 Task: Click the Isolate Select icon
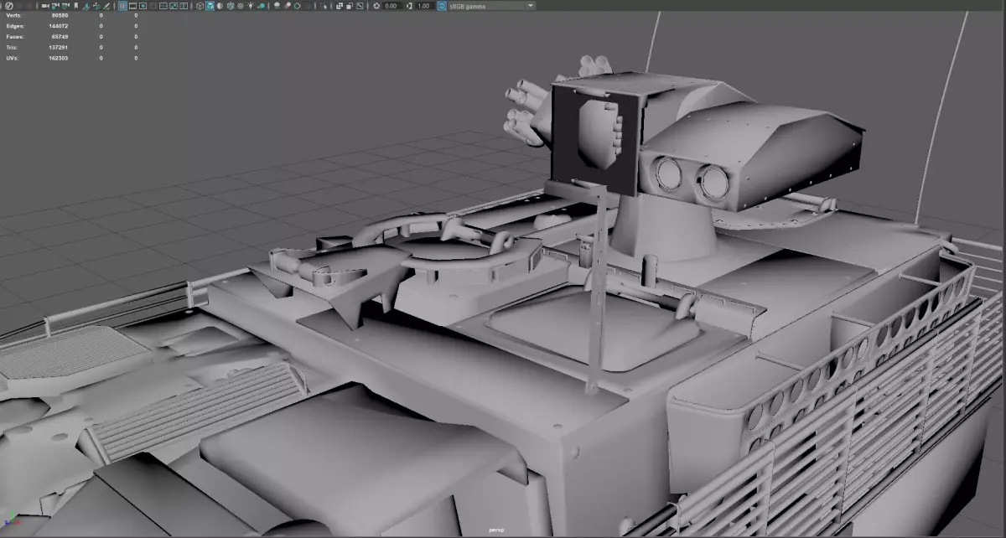pos(323,5)
